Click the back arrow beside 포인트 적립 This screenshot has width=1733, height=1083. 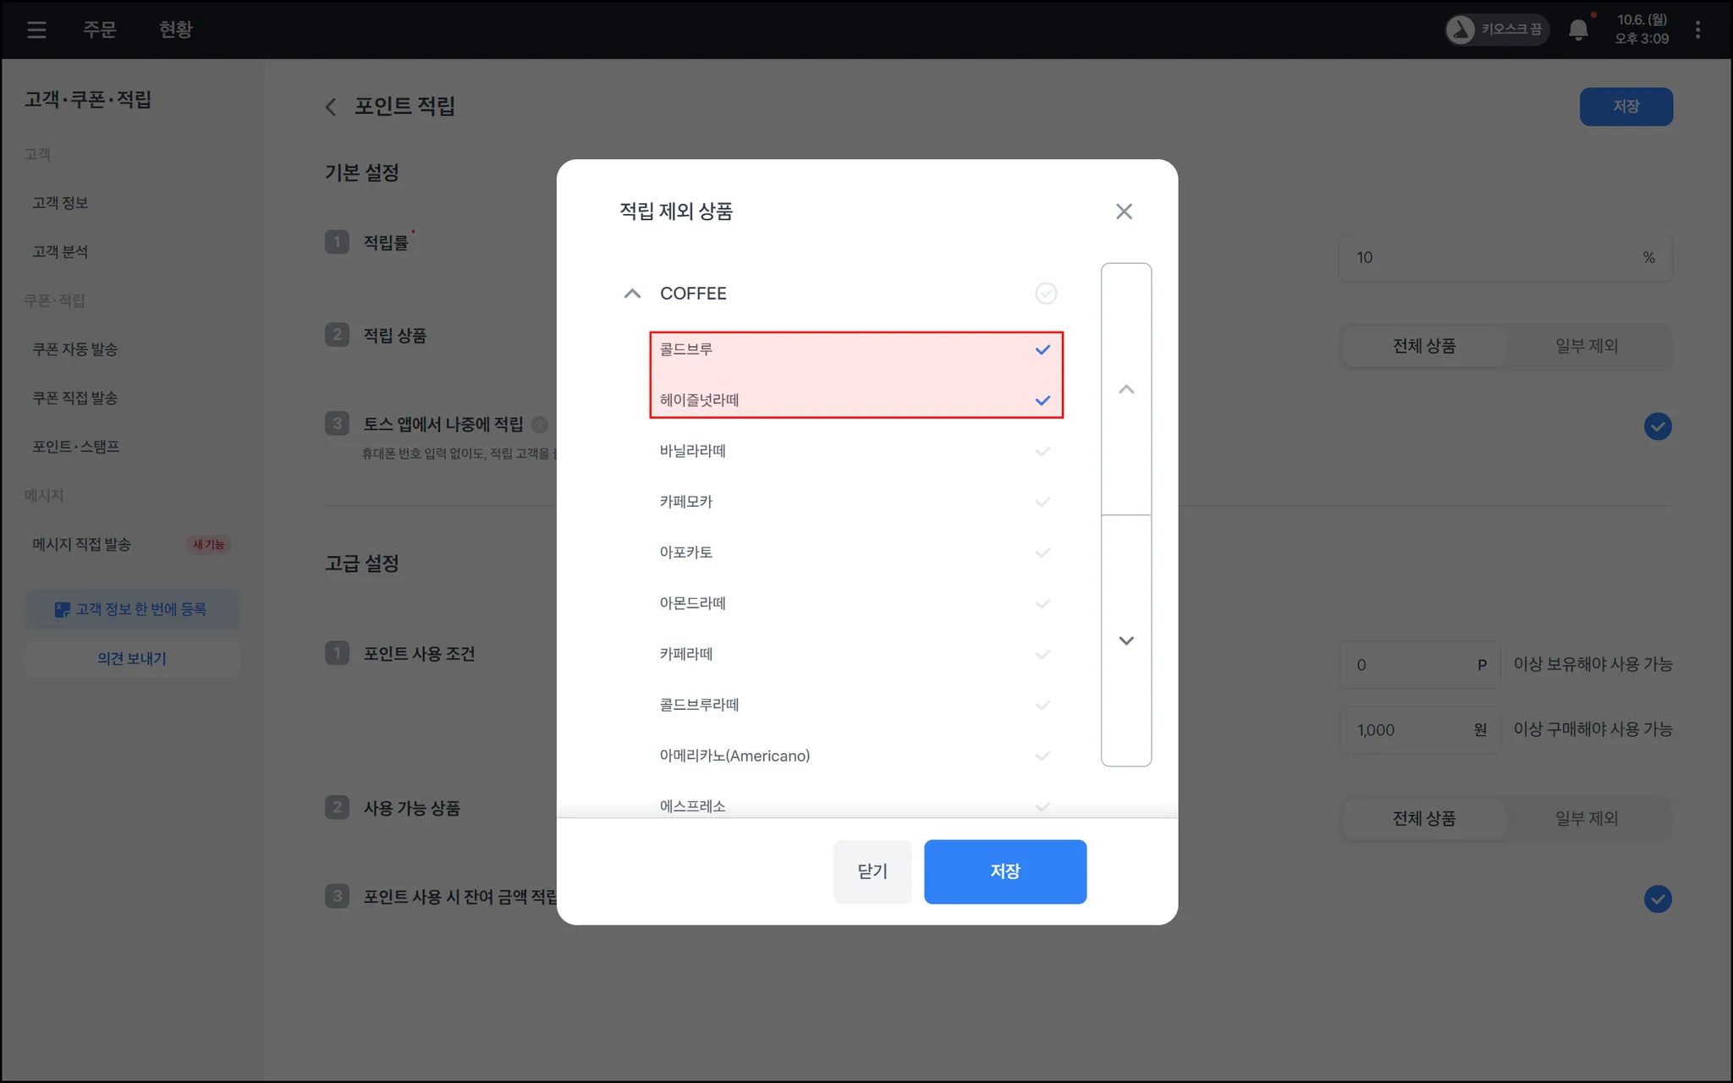(331, 107)
